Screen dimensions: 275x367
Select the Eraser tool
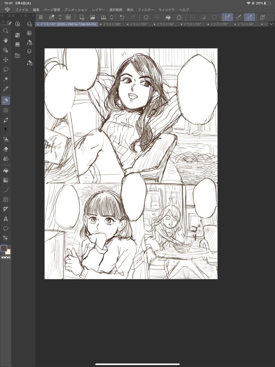5,149
